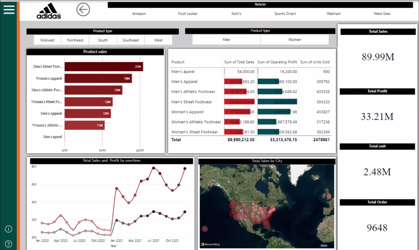
Task: Click the Sports Direct retailer filter
Action: (285, 14)
